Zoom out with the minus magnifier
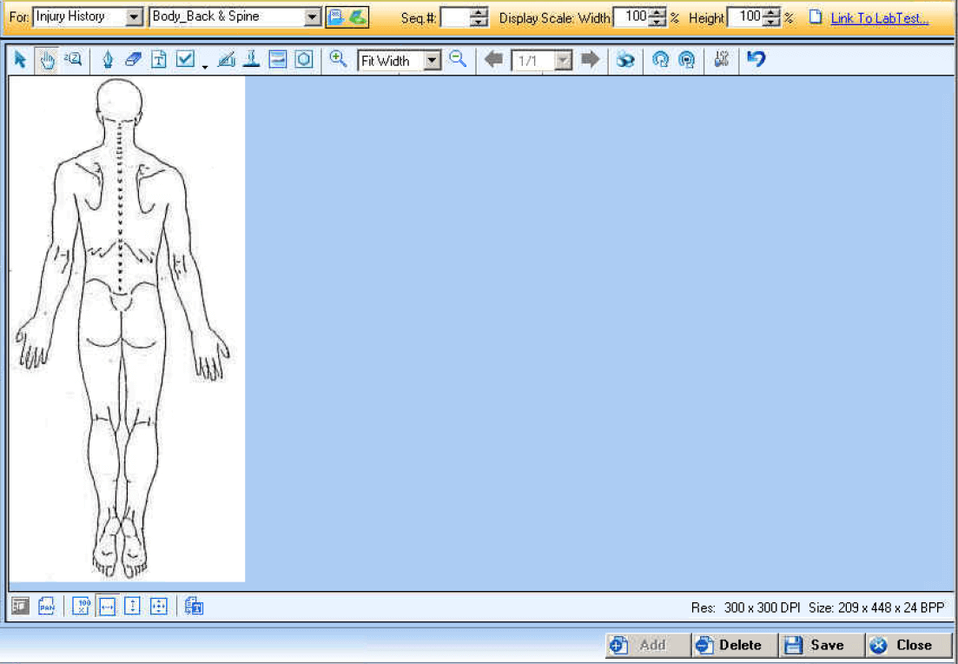Image resolution: width=958 pixels, height=664 pixels. point(458,59)
